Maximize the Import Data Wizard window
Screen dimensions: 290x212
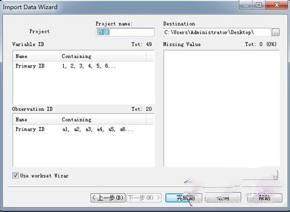[x=259, y=5]
